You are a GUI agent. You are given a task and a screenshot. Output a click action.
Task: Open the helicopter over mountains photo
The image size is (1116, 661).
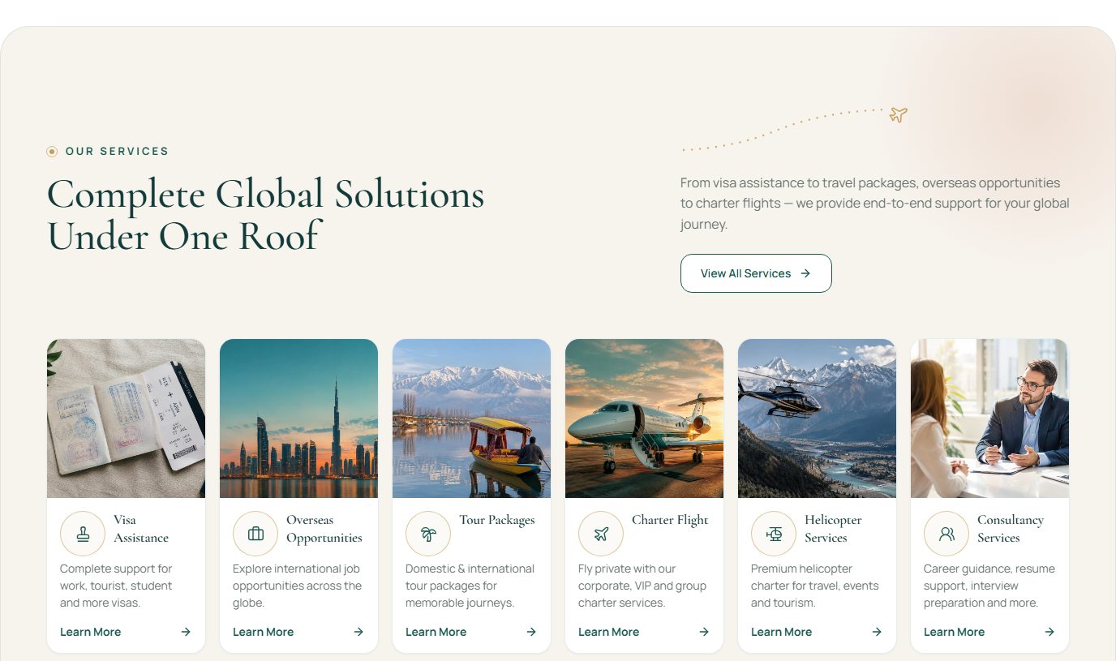817,418
